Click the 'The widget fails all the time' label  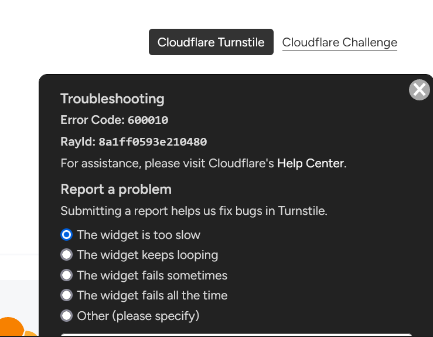coord(152,295)
